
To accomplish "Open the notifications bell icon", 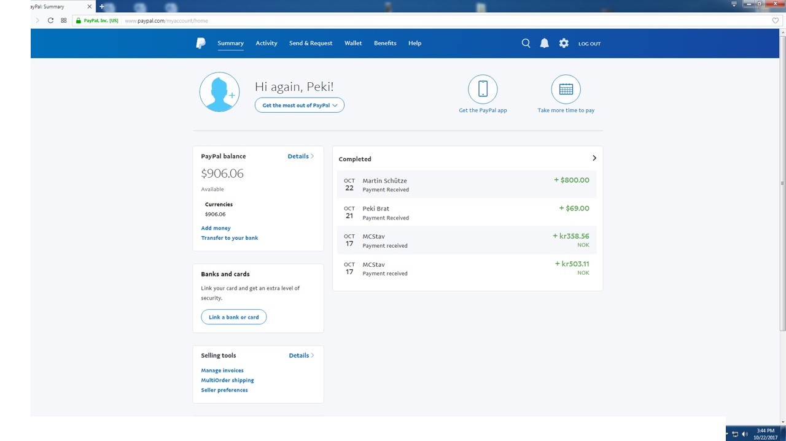I will click(544, 43).
